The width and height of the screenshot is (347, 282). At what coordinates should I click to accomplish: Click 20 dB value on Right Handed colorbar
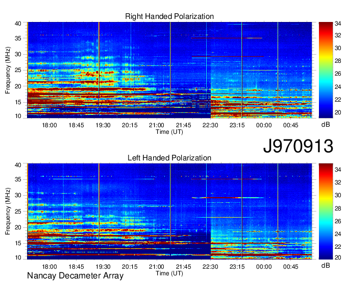338,112
